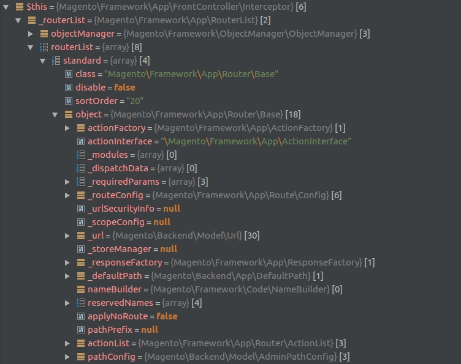Select the _urlSecurityInfo null value
The image size is (461, 364).
coord(172,209)
